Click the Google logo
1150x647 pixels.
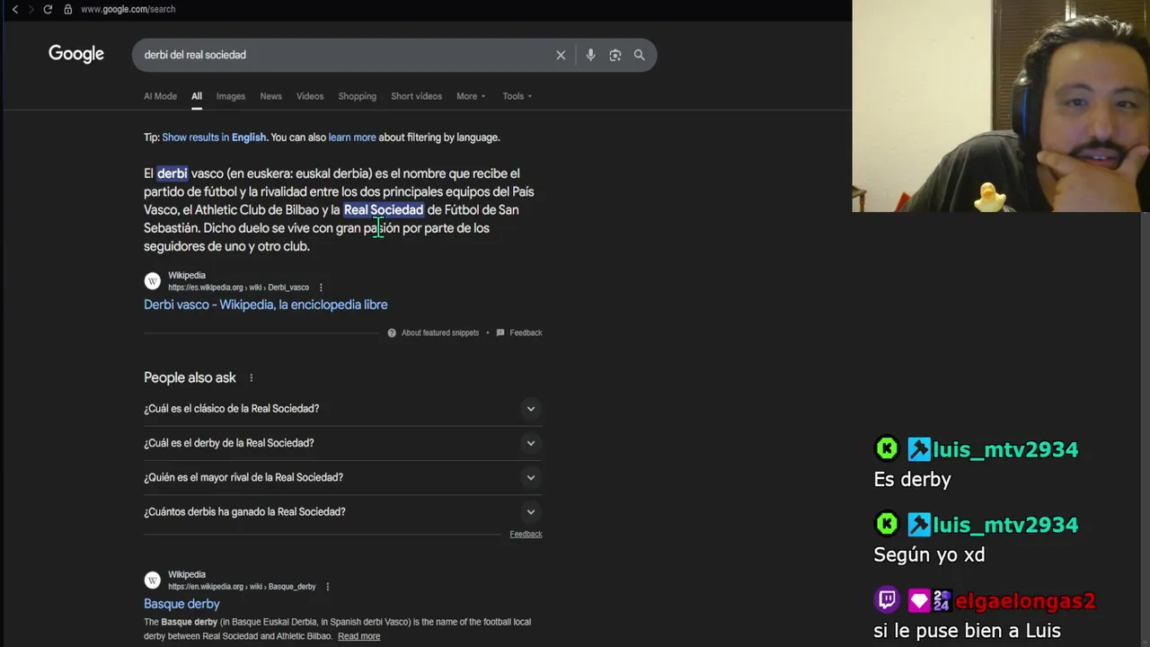coord(76,54)
